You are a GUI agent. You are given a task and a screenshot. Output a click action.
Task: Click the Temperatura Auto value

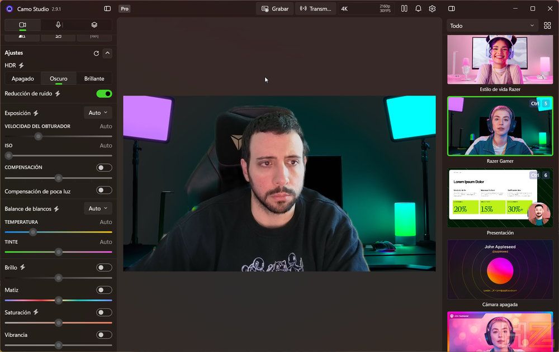click(106, 222)
